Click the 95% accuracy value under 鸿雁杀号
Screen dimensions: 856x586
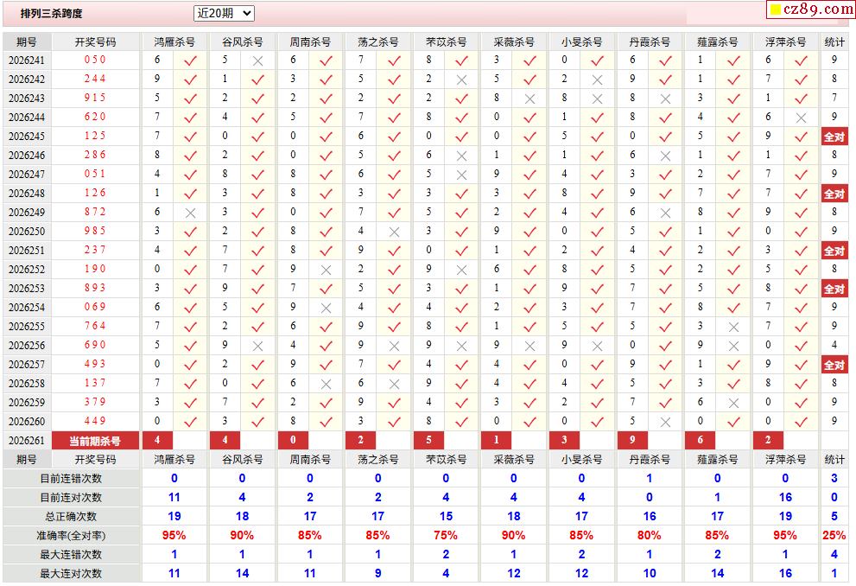174,535
